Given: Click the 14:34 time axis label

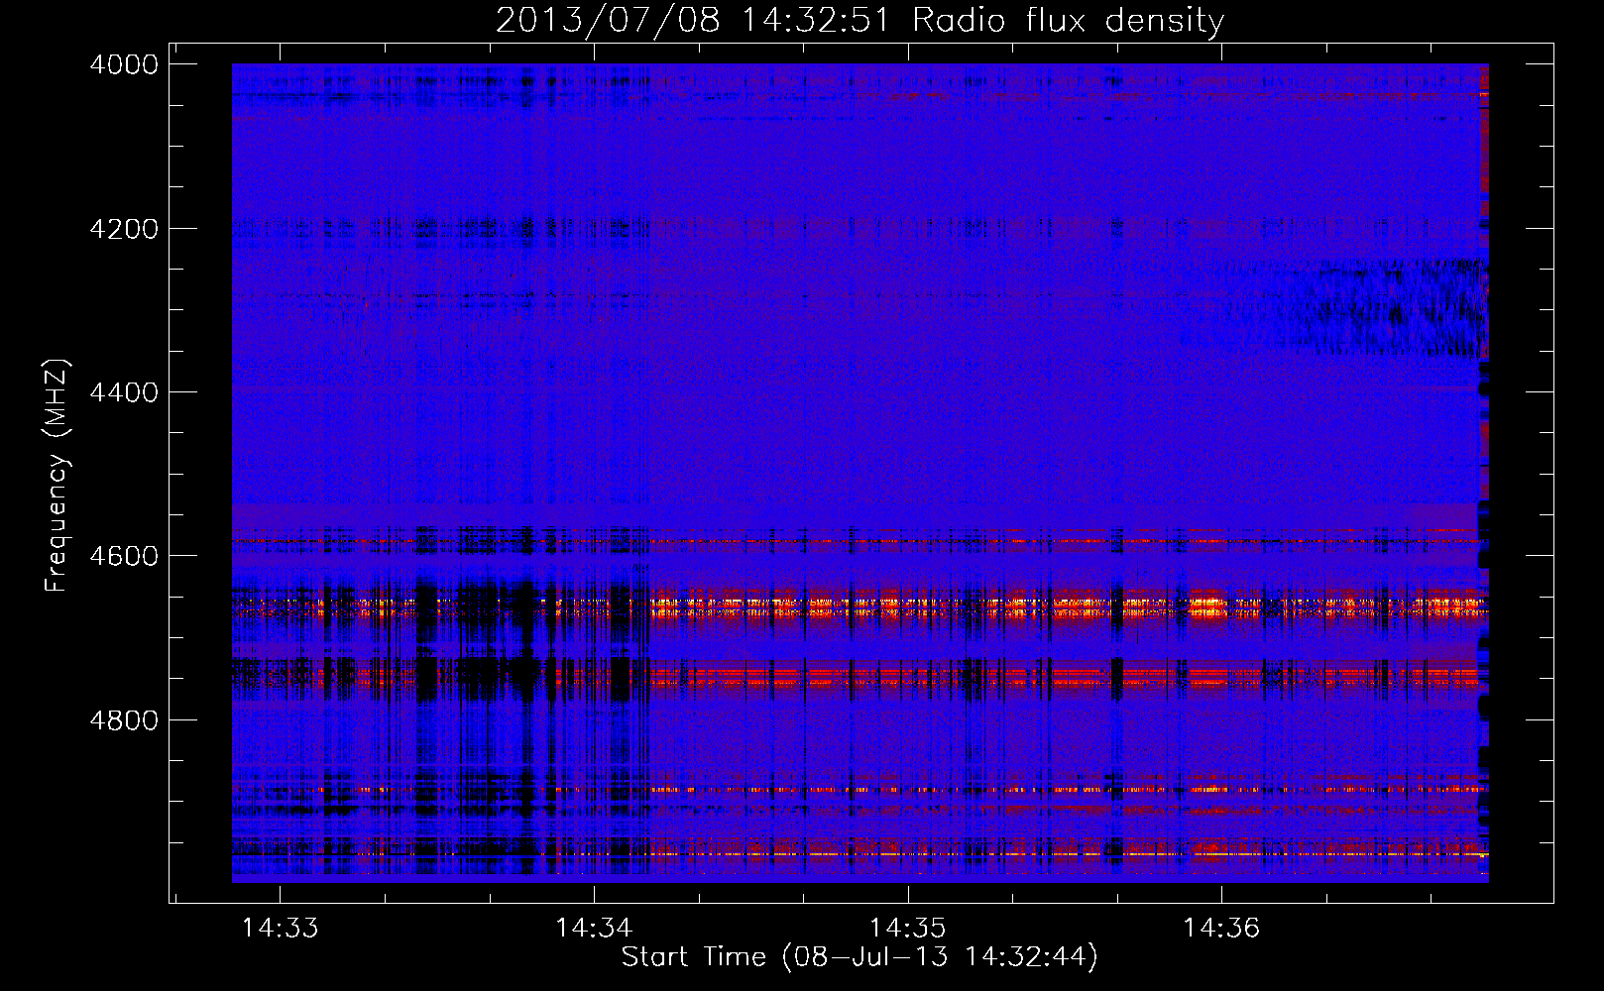Looking at the screenshot, I should point(594,928).
